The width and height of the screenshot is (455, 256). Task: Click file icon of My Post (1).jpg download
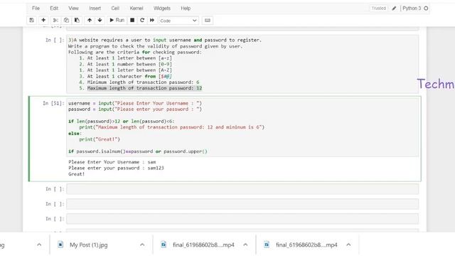(x=60, y=245)
